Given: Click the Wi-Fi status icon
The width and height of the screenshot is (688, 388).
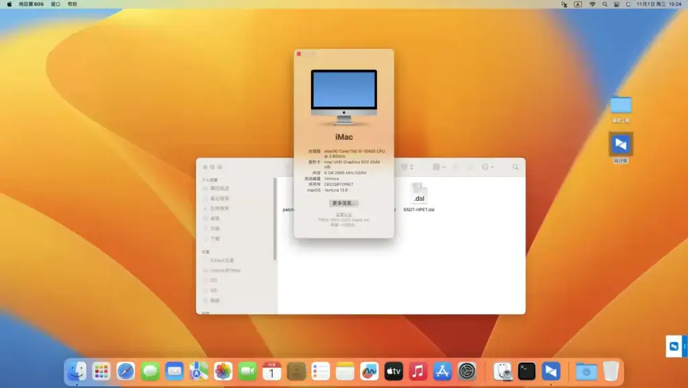Looking at the screenshot, I should point(593,4).
